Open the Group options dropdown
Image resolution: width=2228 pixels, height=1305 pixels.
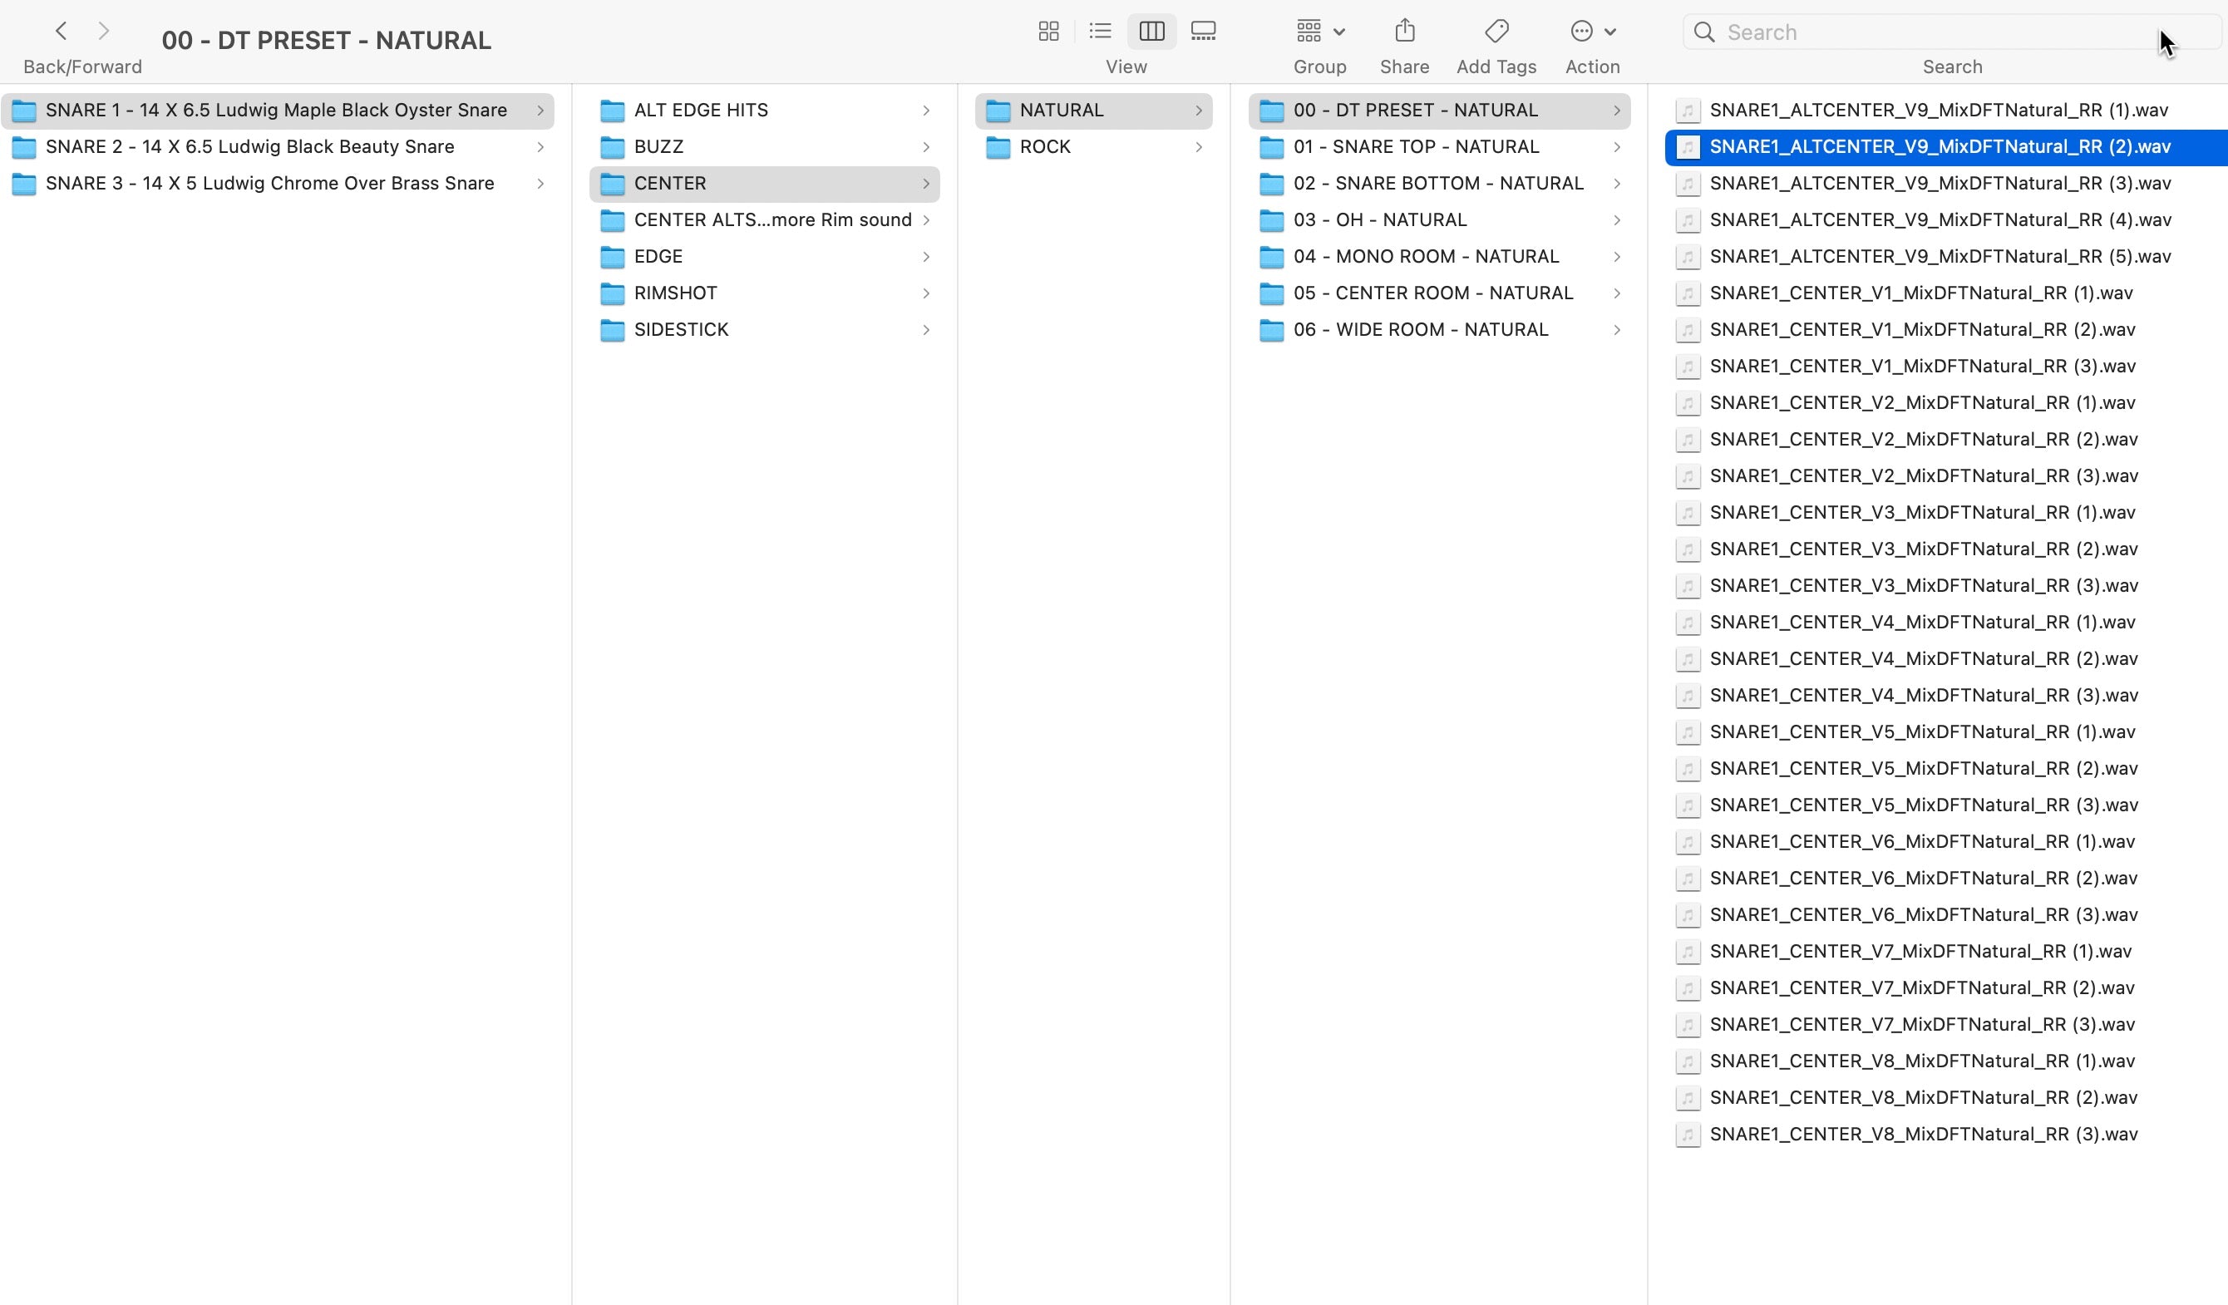tap(1320, 32)
